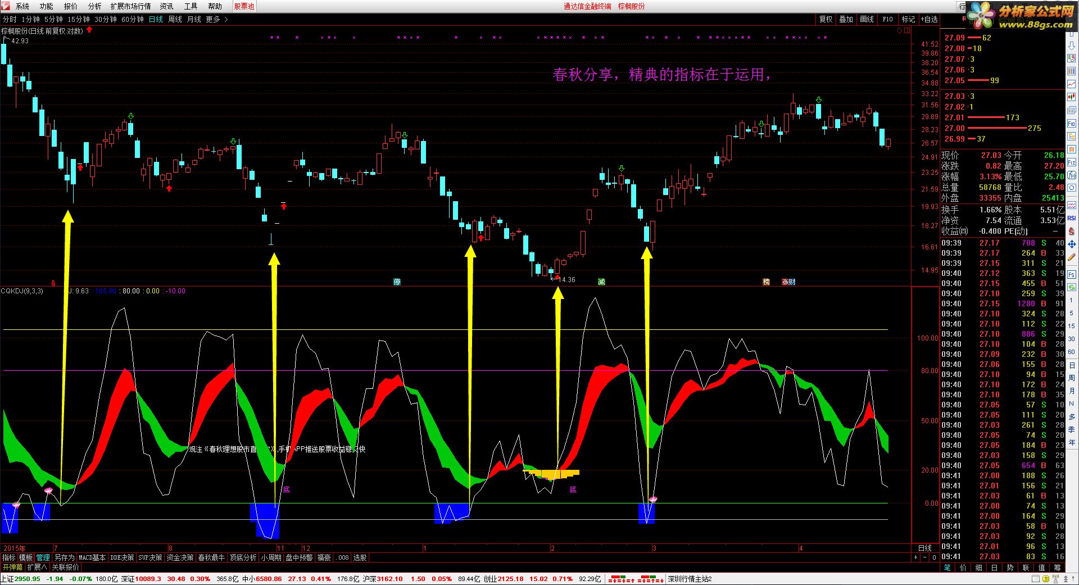Viewport: 1079px width, 585px height.
Task: Select the 周 weekly period in sidebar
Action: (x=1072, y=378)
